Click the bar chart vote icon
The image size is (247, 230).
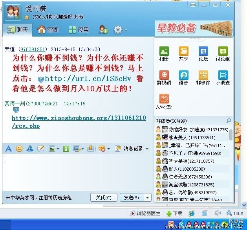click(x=90, y=149)
